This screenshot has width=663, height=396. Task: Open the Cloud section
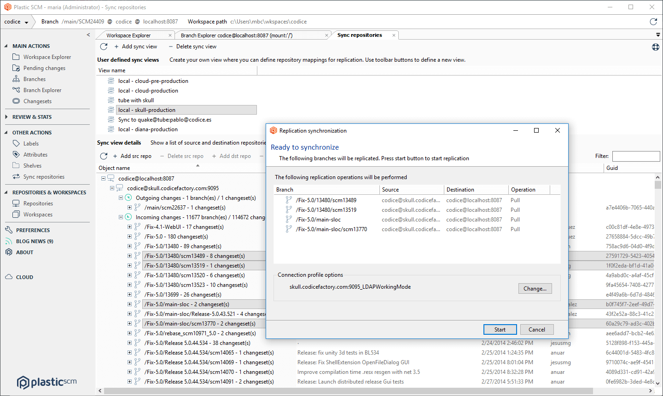coord(24,277)
